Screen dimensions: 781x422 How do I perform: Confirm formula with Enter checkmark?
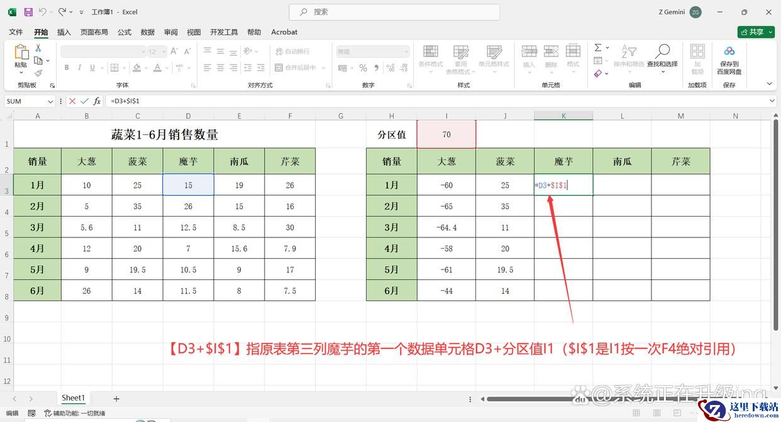point(84,101)
